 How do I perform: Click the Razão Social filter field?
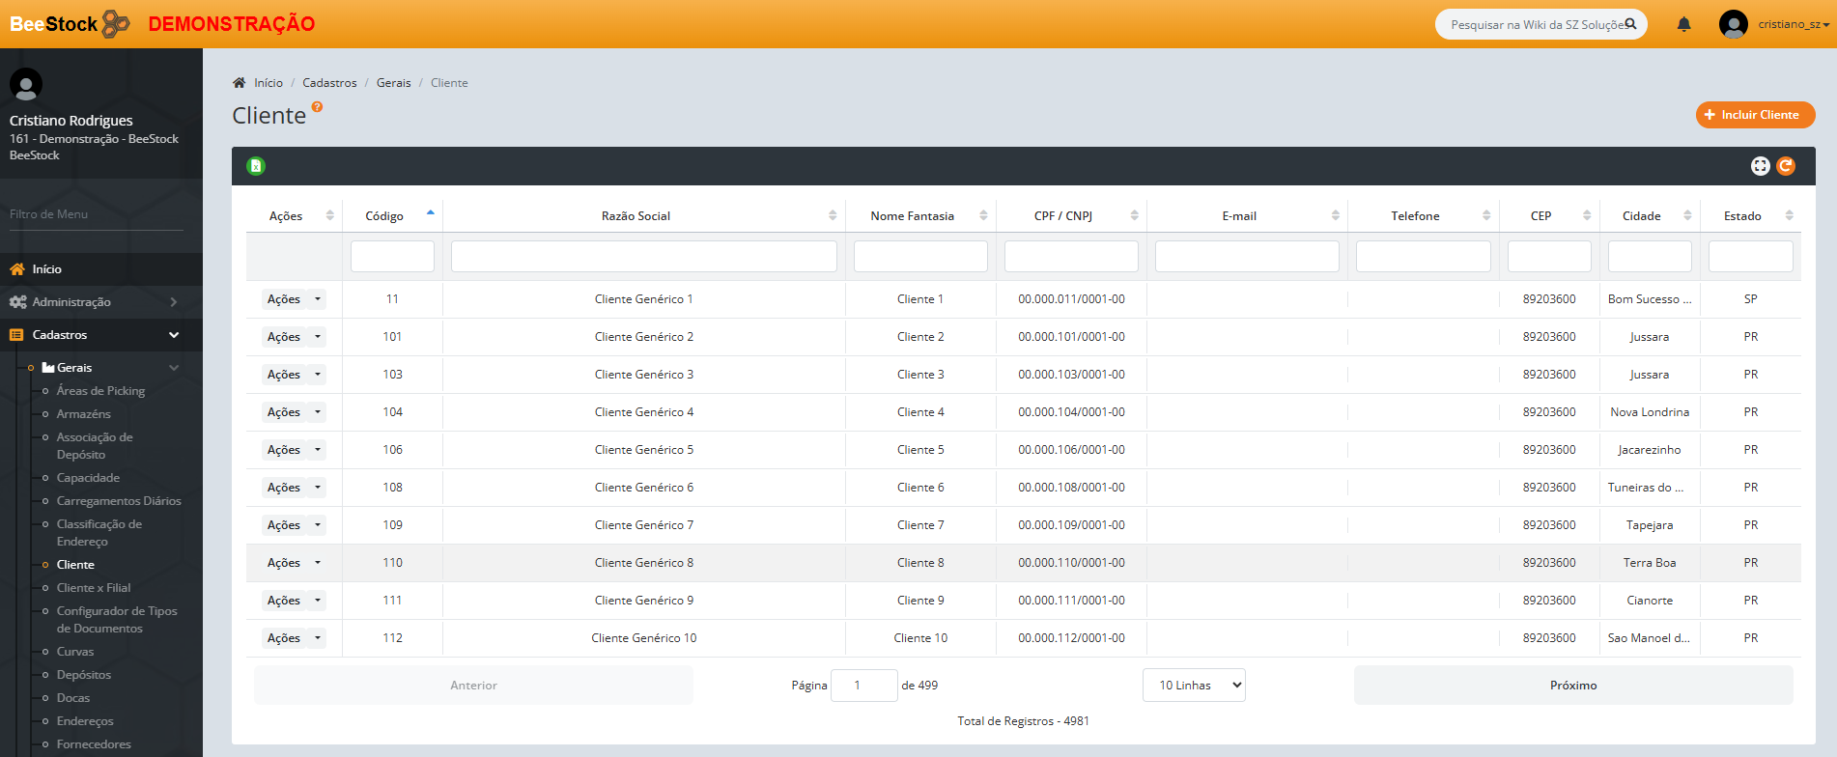click(x=643, y=257)
